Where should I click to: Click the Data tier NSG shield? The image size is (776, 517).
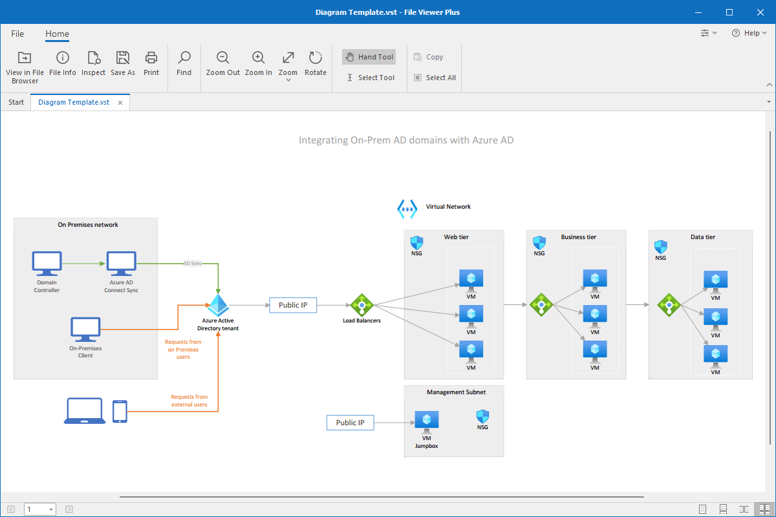(660, 247)
